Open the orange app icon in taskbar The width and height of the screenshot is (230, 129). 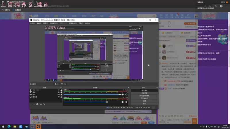coord(38,127)
